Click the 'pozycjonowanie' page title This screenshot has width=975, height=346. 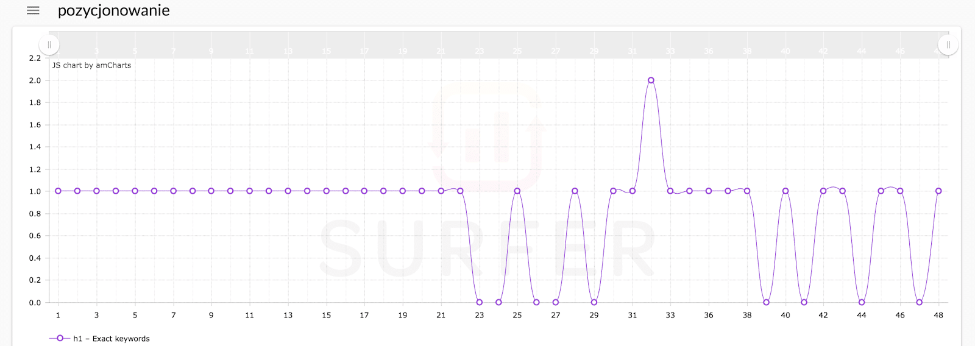[114, 11]
